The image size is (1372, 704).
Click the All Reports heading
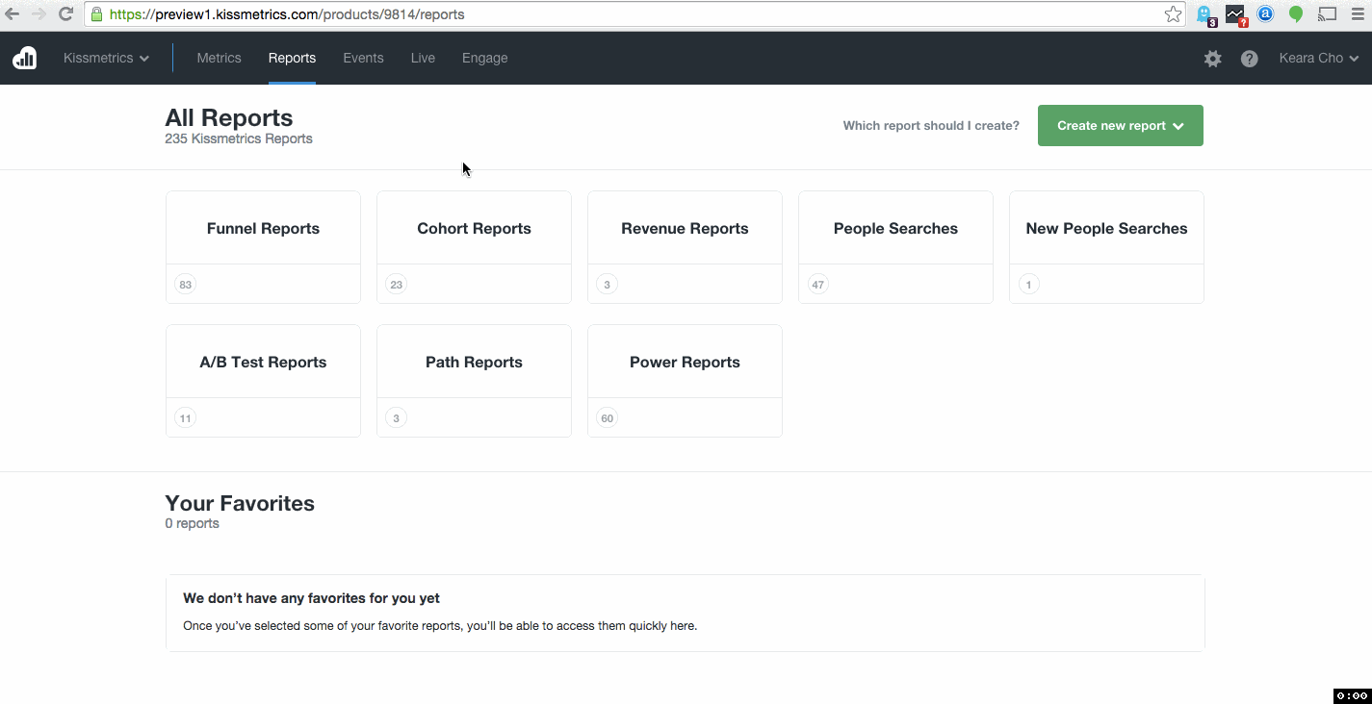point(229,118)
